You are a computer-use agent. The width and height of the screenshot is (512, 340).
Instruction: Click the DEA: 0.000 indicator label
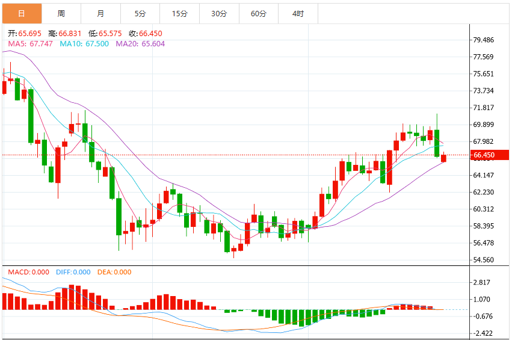tap(114, 272)
